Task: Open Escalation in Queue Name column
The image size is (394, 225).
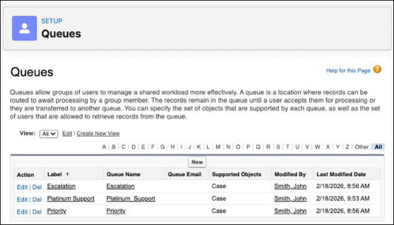Action: 121,186
